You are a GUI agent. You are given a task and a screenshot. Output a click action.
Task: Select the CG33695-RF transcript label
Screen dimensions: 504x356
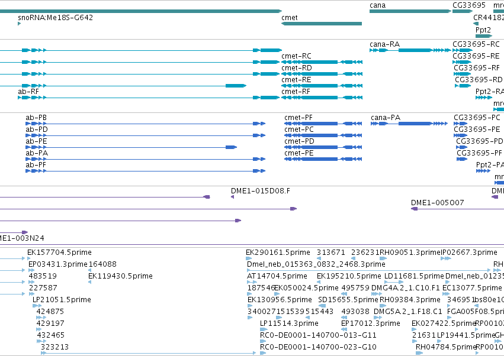click(x=477, y=68)
